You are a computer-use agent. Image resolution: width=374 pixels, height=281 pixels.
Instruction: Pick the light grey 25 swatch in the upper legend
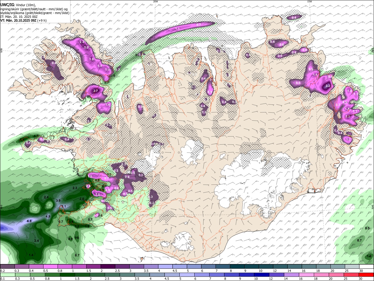pos(352,266)
